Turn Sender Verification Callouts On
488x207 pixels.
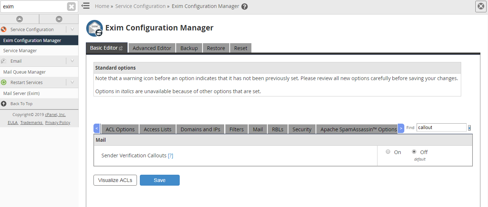pyautogui.click(x=388, y=152)
